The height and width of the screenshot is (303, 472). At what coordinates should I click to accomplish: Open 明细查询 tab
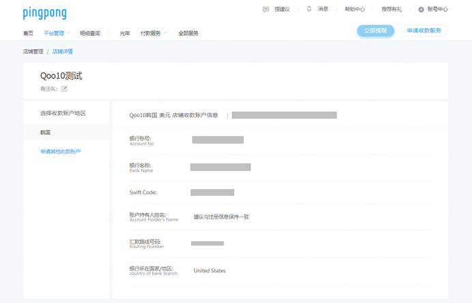point(90,33)
